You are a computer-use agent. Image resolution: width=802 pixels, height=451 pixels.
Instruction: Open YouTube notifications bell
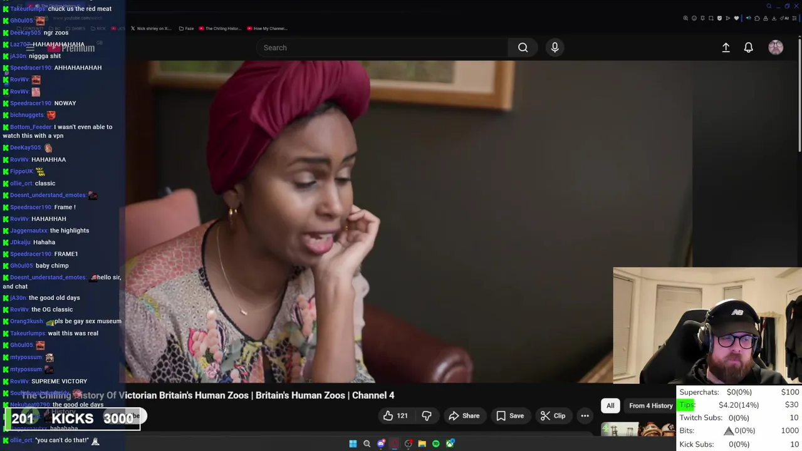pos(748,48)
